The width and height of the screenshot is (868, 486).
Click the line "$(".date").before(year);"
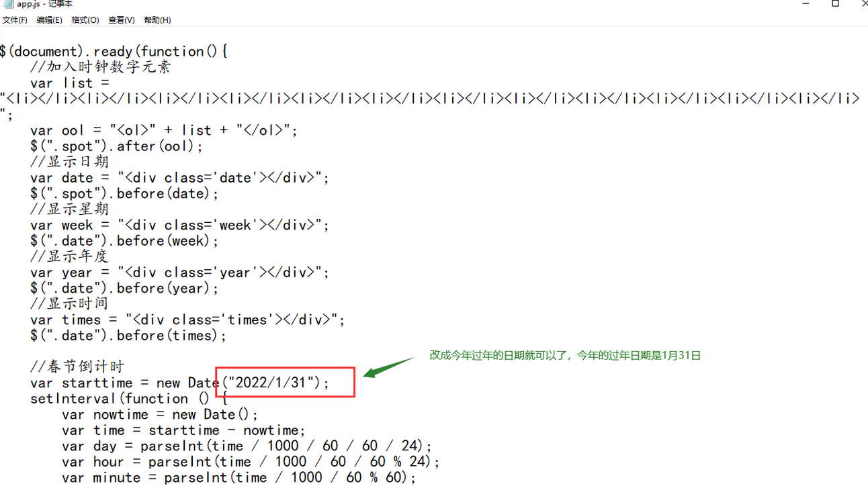pyautogui.click(x=125, y=289)
